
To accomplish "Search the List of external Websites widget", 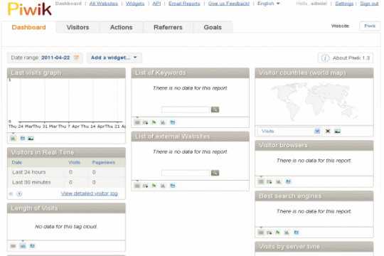I will [215, 173].
